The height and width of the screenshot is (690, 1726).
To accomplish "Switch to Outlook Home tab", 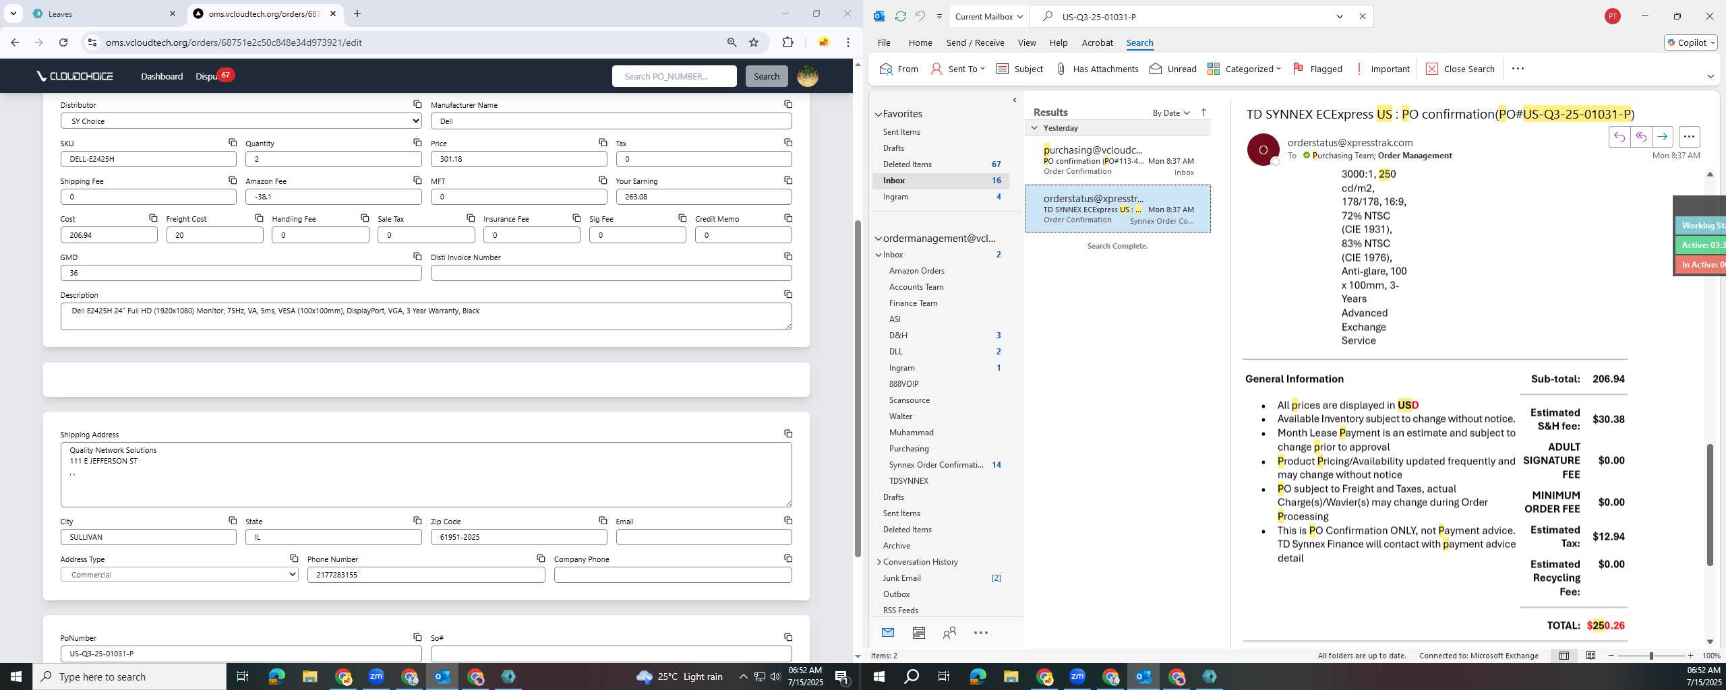I will pyautogui.click(x=920, y=42).
